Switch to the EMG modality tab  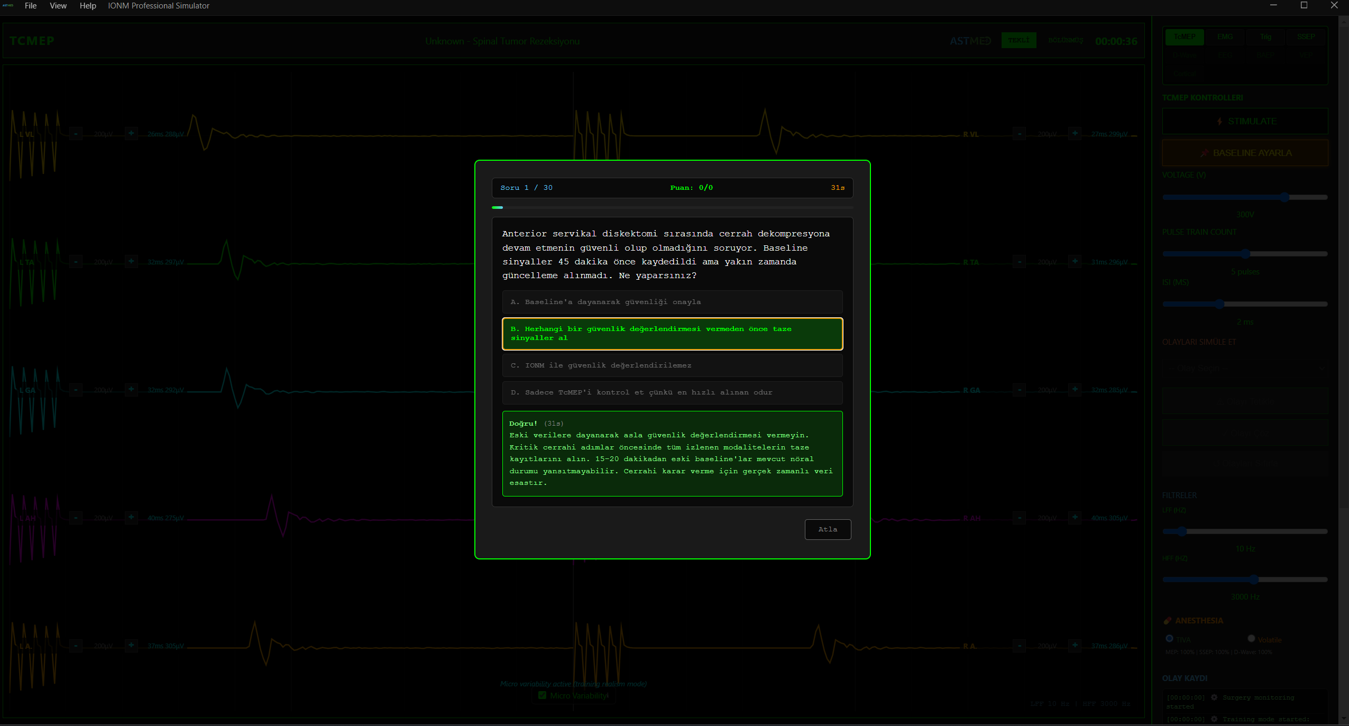click(x=1225, y=36)
